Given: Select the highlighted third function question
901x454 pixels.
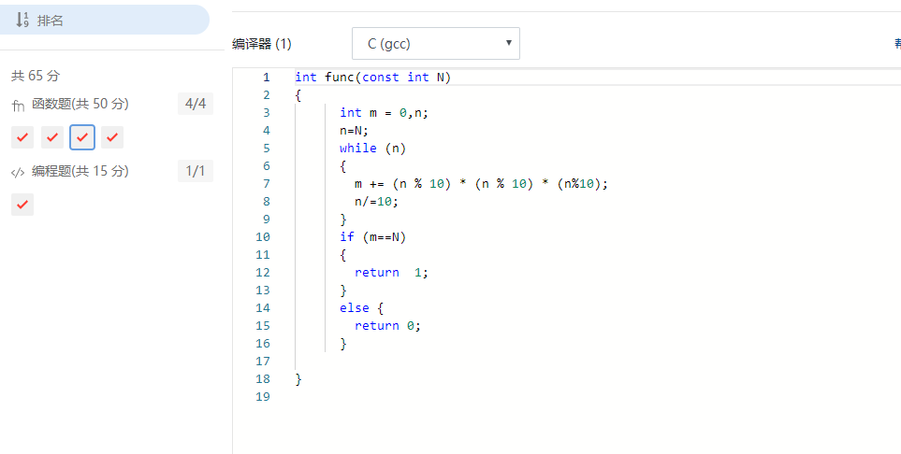Looking at the screenshot, I should click(x=82, y=138).
